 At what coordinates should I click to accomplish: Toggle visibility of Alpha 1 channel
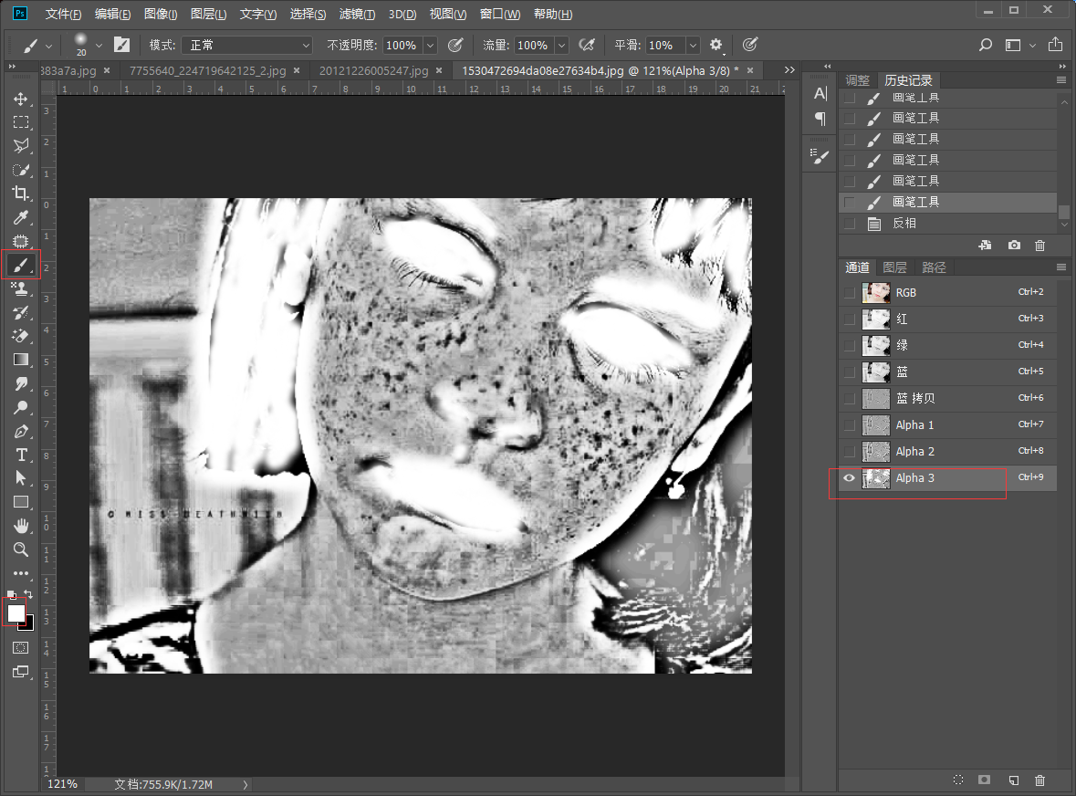(x=850, y=425)
